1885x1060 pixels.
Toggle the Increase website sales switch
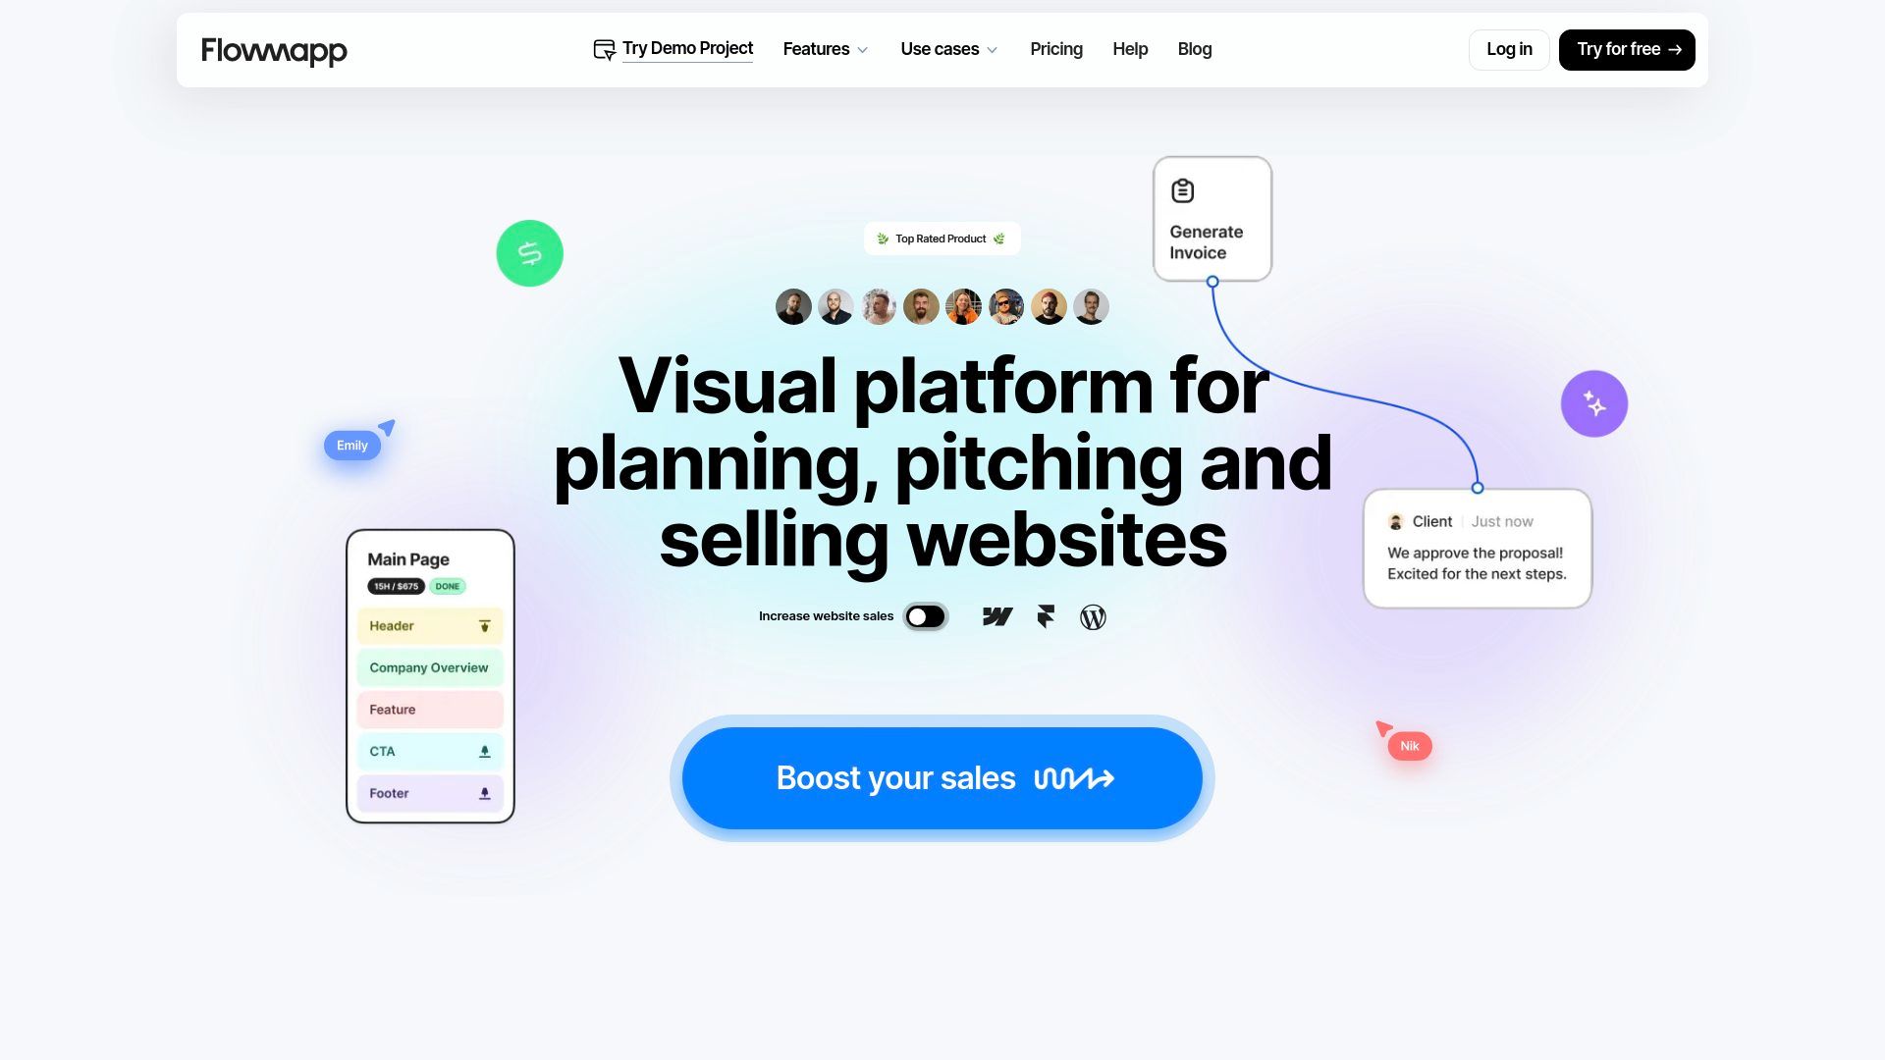(x=926, y=616)
